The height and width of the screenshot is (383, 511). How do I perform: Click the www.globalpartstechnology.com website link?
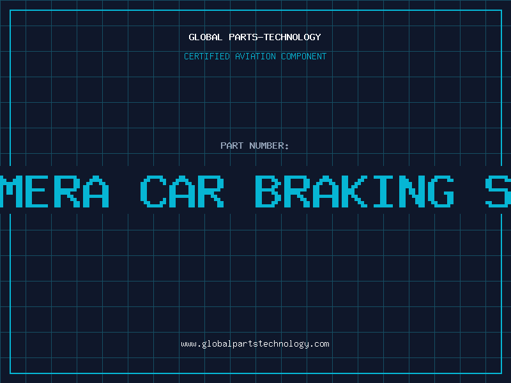[255, 344]
